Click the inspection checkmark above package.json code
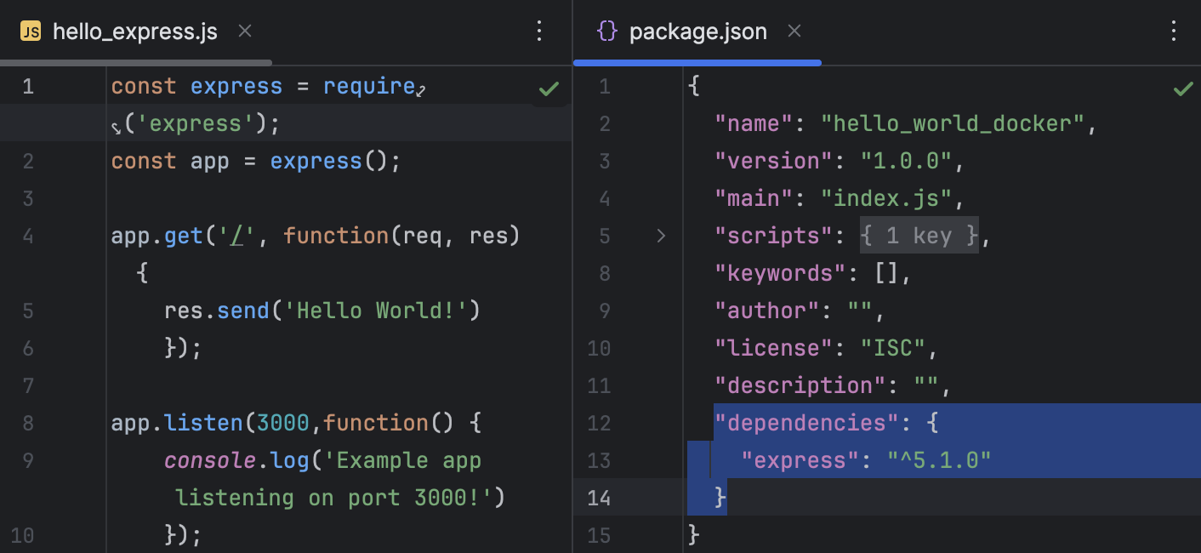The height and width of the screenshot is (553, 1201). click(x=1182, y=88)
